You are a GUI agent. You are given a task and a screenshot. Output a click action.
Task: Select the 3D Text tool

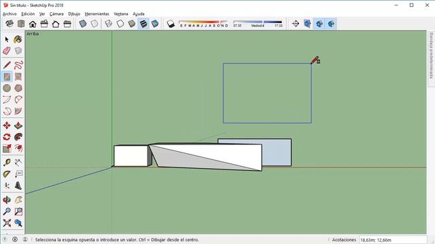(18, 186)
